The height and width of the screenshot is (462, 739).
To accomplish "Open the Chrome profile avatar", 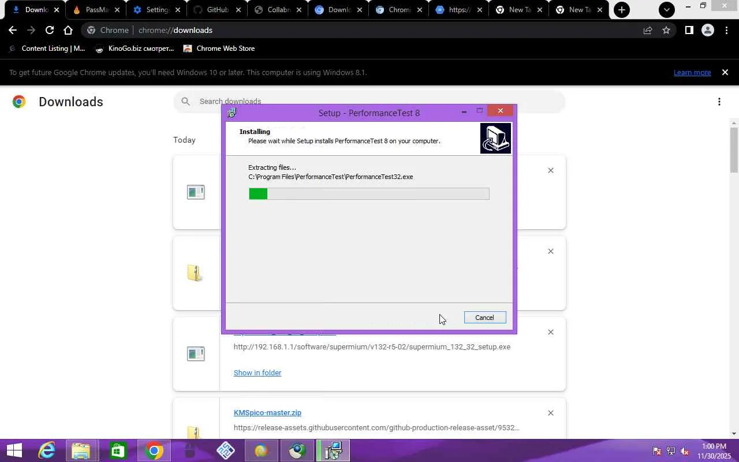I will coord(708,30).
